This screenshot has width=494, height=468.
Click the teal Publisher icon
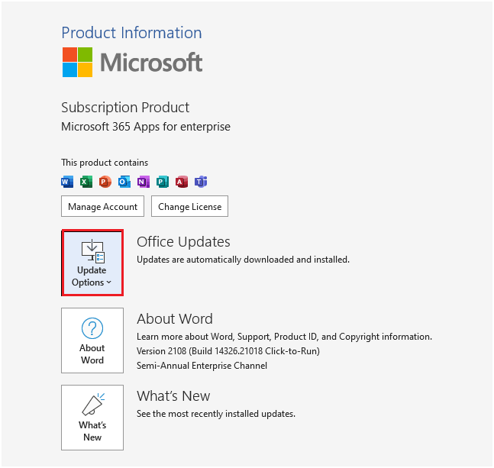(x=163, y=182)
